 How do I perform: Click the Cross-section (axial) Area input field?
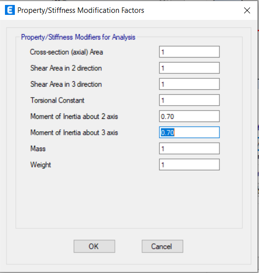[189, 52]
